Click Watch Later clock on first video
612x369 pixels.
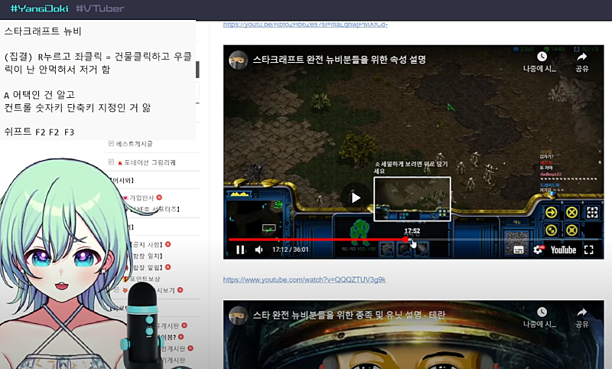(x=542, y=57)
